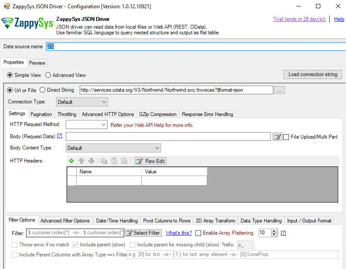Check Include parent for missing child (slow)
Screen dimensions: 346x269
(132, 245)
